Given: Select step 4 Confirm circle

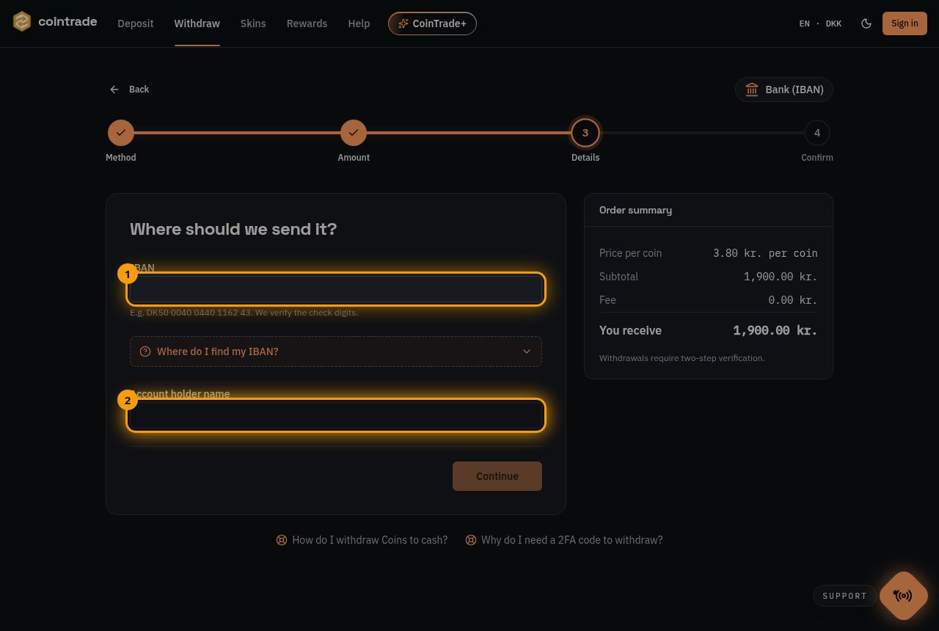Looking at the screenshot, I should (x=817, y=133).
